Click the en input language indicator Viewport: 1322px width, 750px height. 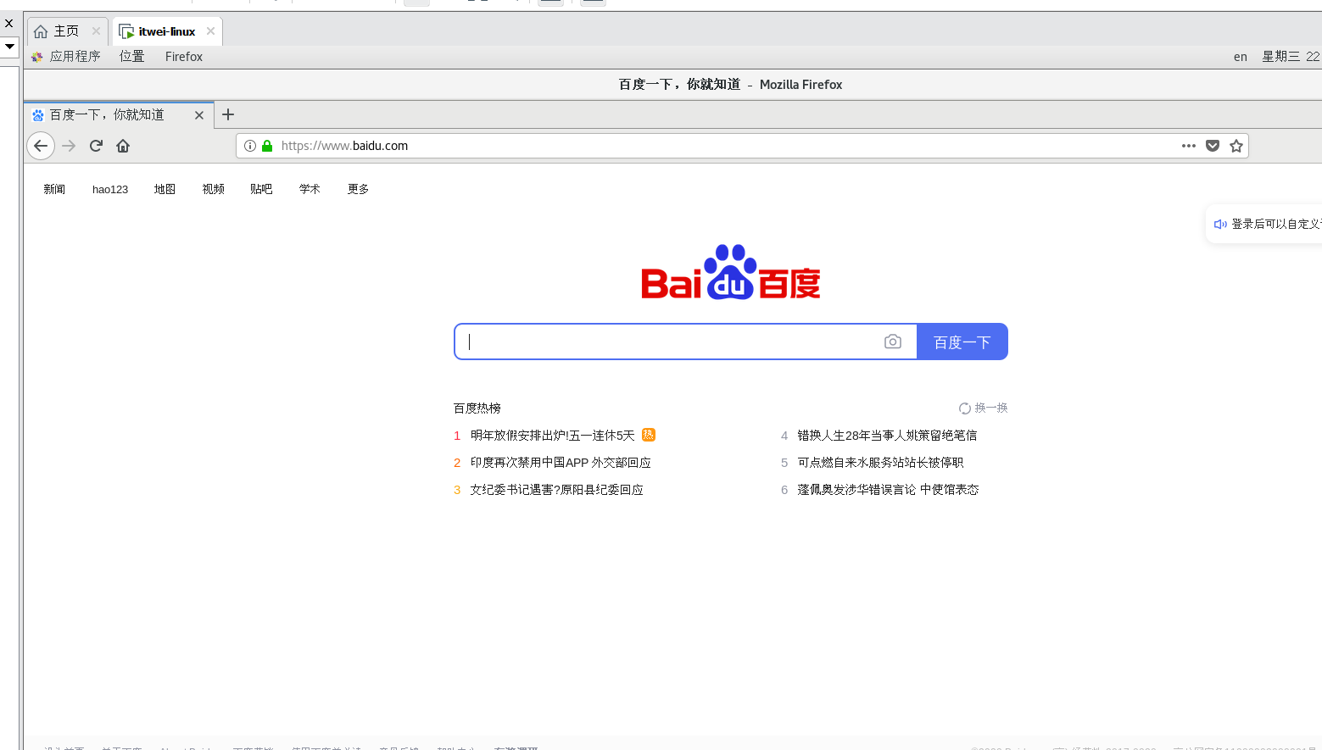coord(1241,57)
